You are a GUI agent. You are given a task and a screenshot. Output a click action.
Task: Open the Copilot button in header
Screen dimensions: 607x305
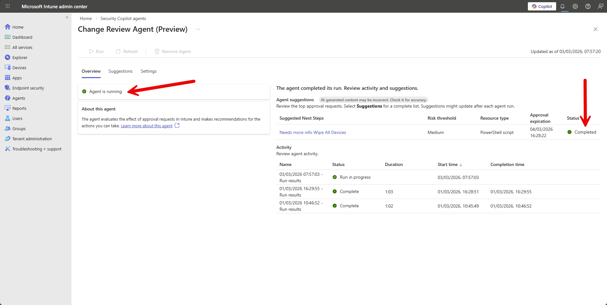(x=542, y=6)
